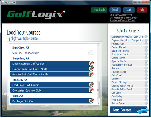Click circle icon next to Sedona

[146, 79]
